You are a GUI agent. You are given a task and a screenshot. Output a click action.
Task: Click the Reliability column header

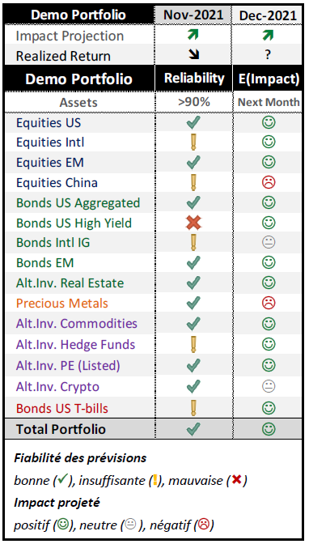tap(194, 79)
